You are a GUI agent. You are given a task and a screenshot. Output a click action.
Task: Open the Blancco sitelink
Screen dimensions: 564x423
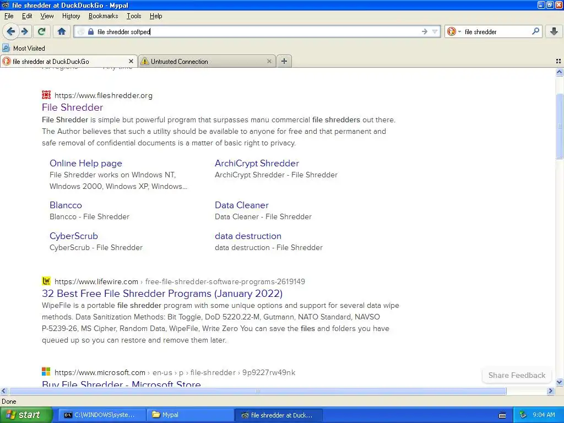66,205
